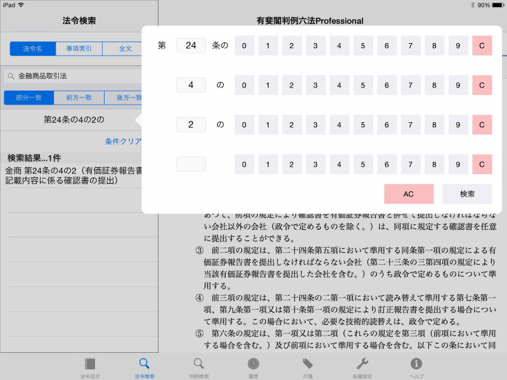The width and height of the screenshot is (507, 380).
Task: Select 部分一致 matching option
Action: 29,98
